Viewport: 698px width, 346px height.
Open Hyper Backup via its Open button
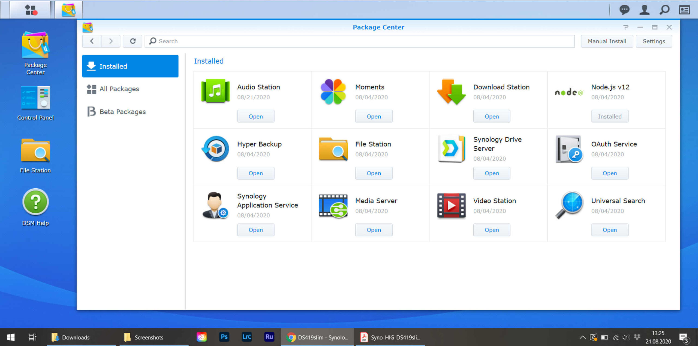coord(256,173)
